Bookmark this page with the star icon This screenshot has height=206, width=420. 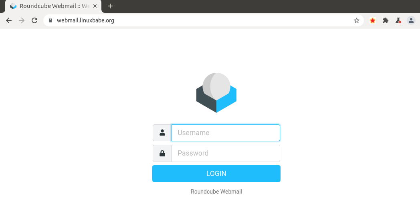[x=357, y=20]
